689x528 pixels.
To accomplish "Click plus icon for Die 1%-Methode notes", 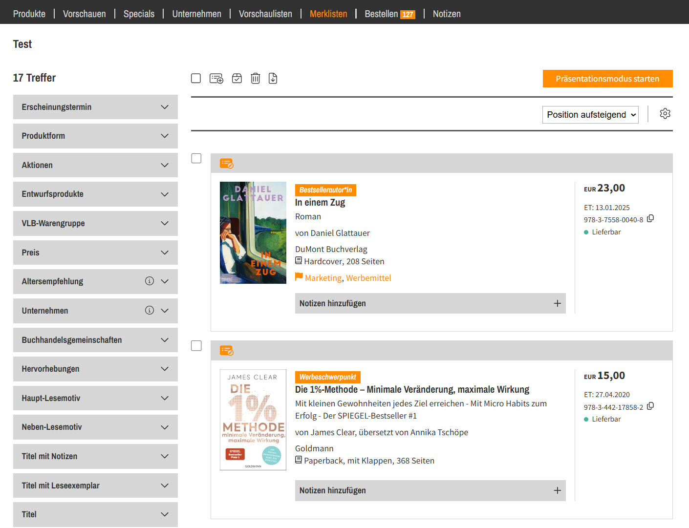I will [557, 490].
